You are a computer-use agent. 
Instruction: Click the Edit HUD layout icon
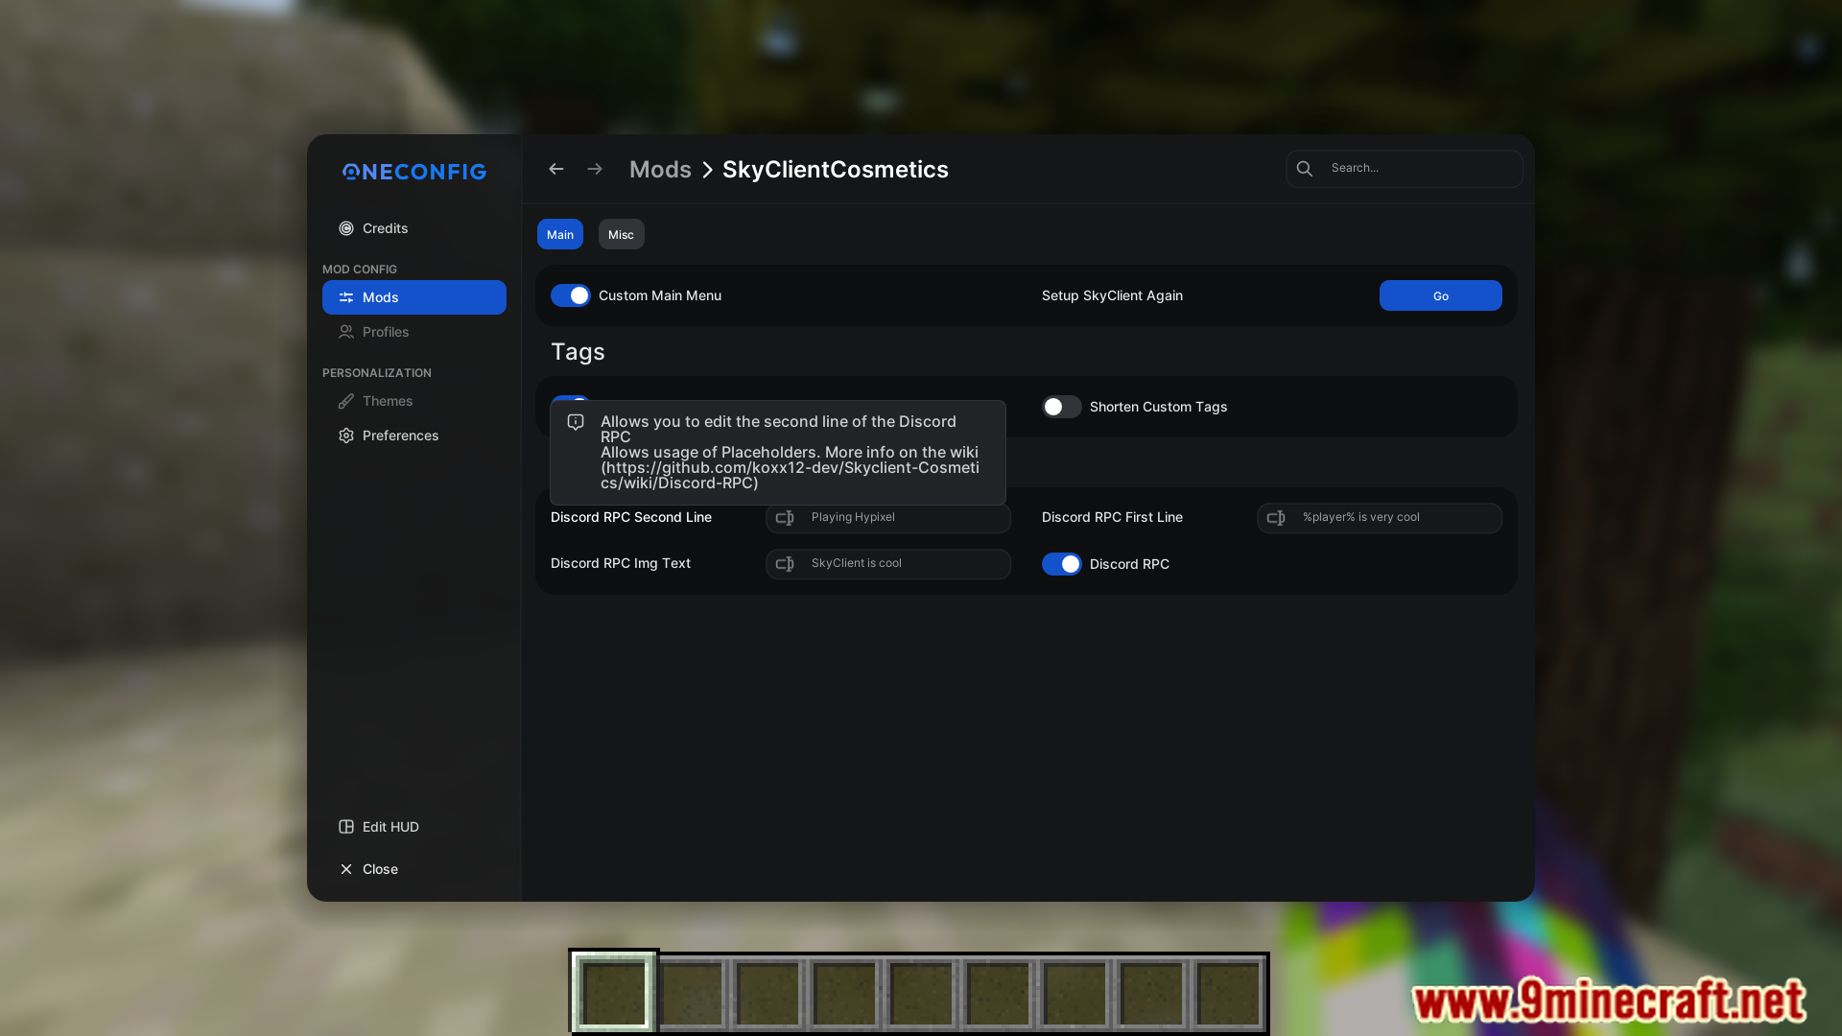(x=346, y=827)
